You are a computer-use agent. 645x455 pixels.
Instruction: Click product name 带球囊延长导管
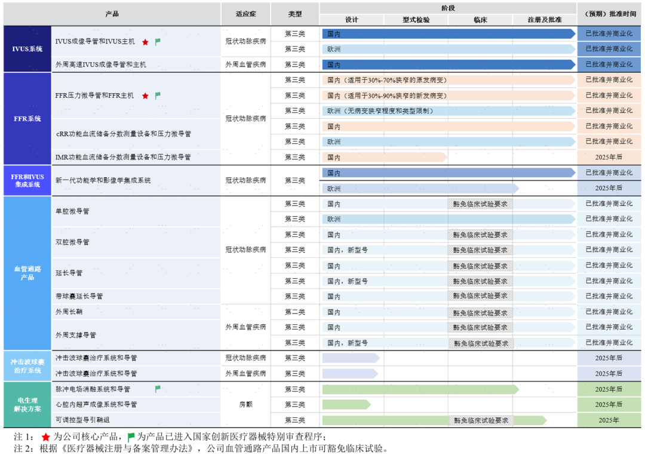(79, 296)
